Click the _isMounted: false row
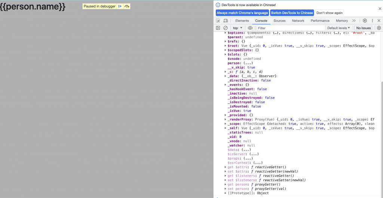 pyautogui.click(x=244, y=106)
